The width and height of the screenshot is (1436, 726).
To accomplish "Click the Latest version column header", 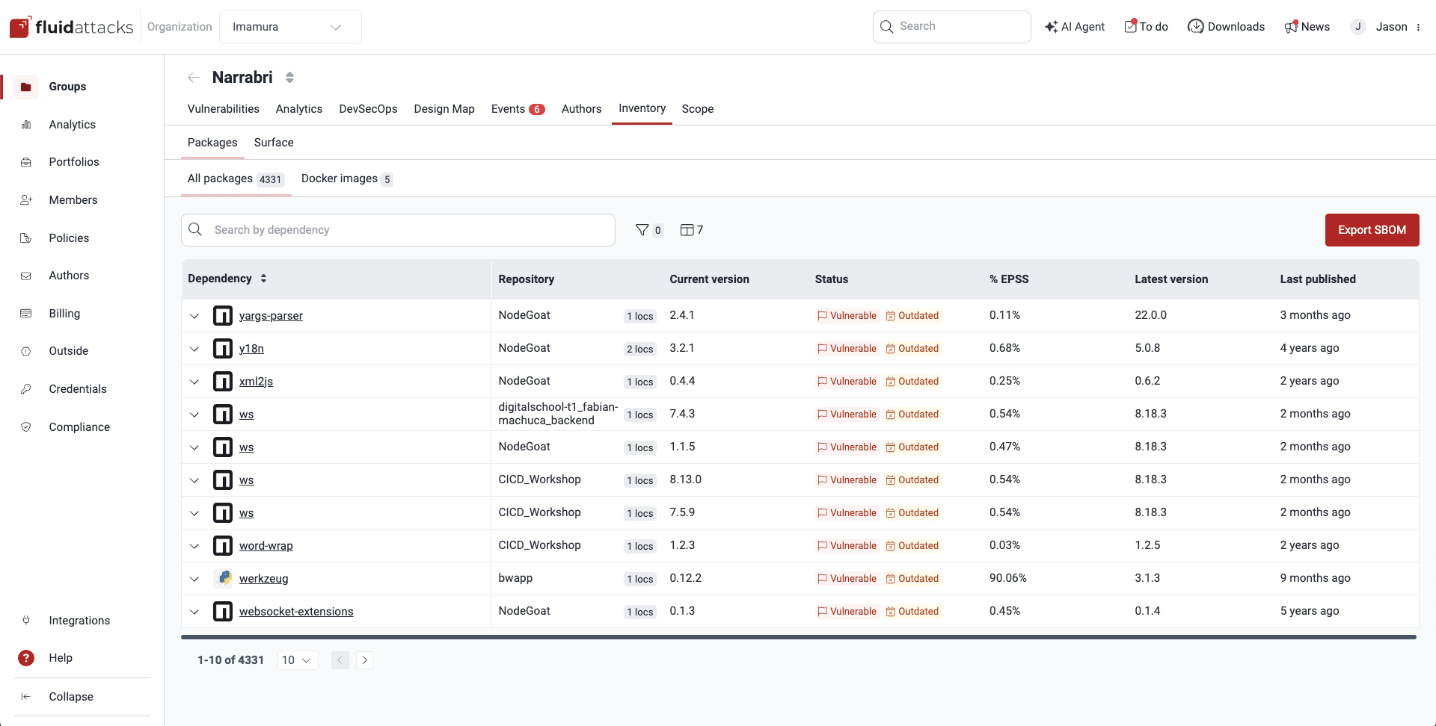I will pyautogui.click(x=1171, y=279).
